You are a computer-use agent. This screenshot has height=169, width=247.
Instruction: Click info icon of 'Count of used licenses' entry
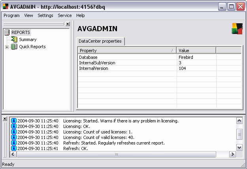click(14, 132)
